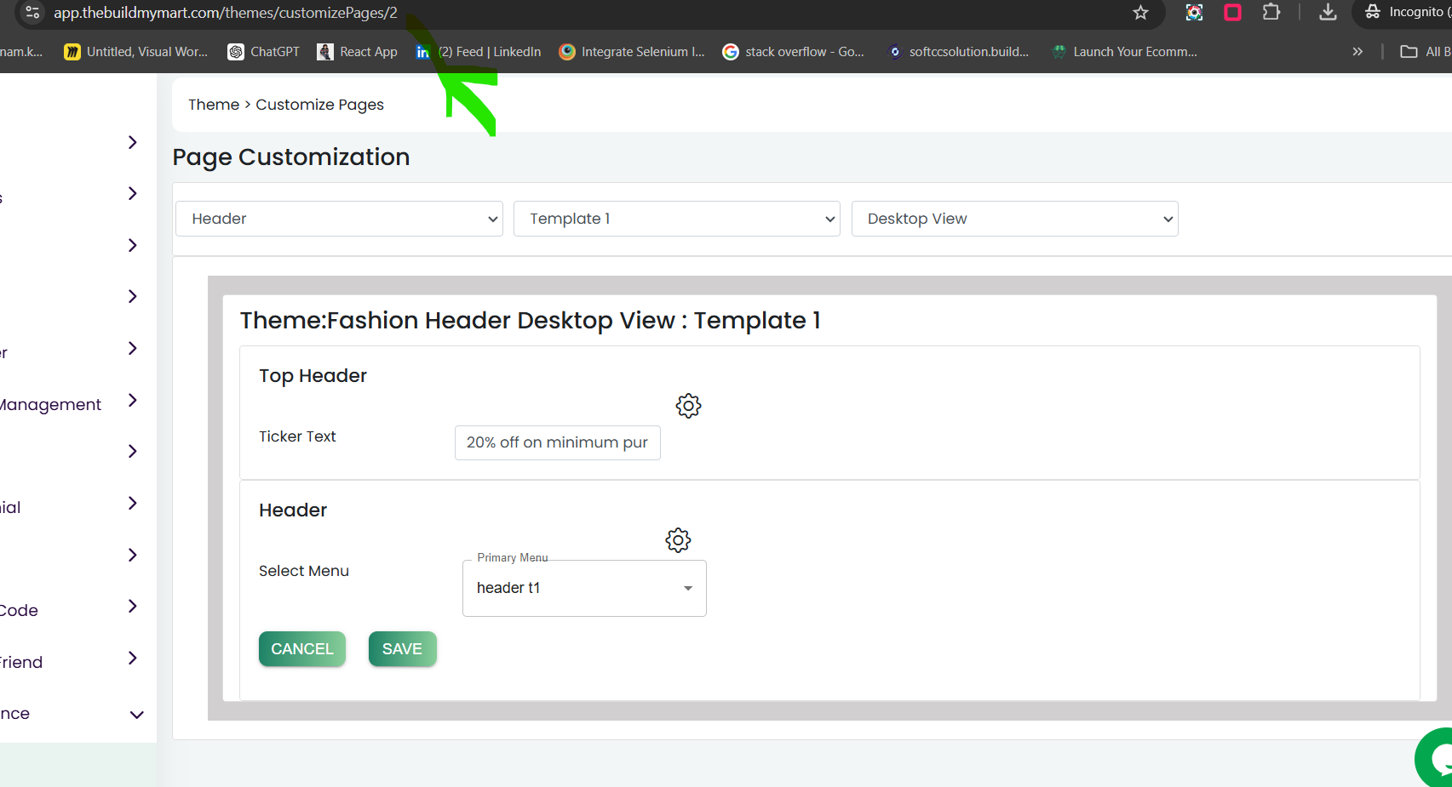Screen dimensions: 1452x787
Task: Open Untitled, Visual Wor... bookmark
Action: click(136, 52)
